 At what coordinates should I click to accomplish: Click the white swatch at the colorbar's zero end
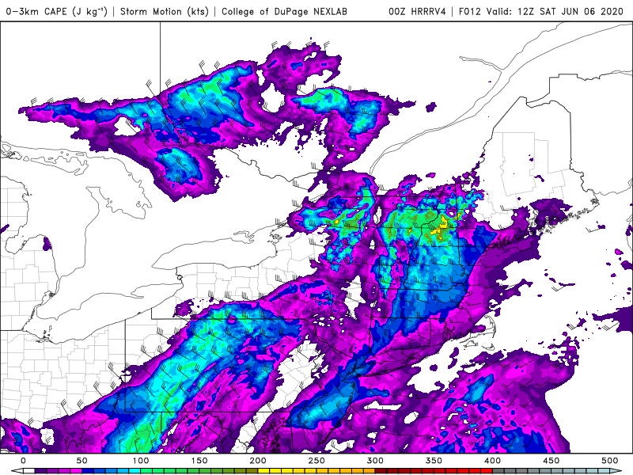29,471
